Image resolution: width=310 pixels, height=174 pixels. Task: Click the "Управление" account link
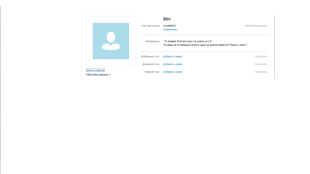pyautogui.click(x=170, y=30)
